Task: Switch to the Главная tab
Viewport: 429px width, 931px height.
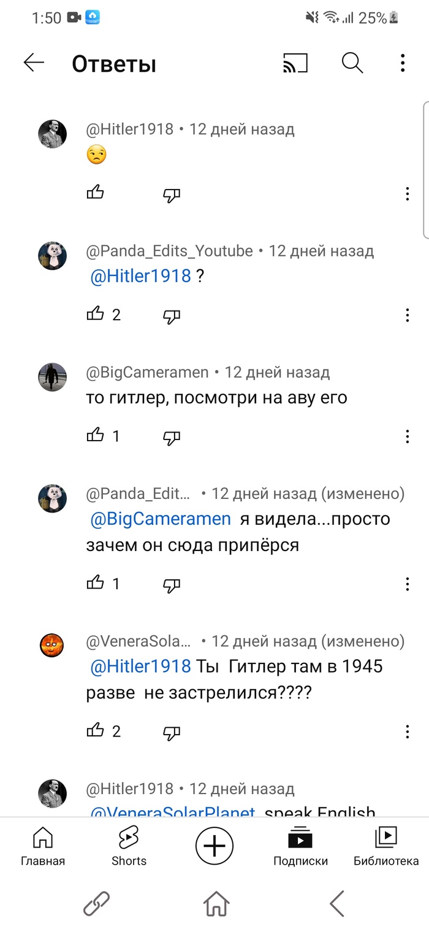Action: pyautogui.click(x=42, y=847)
